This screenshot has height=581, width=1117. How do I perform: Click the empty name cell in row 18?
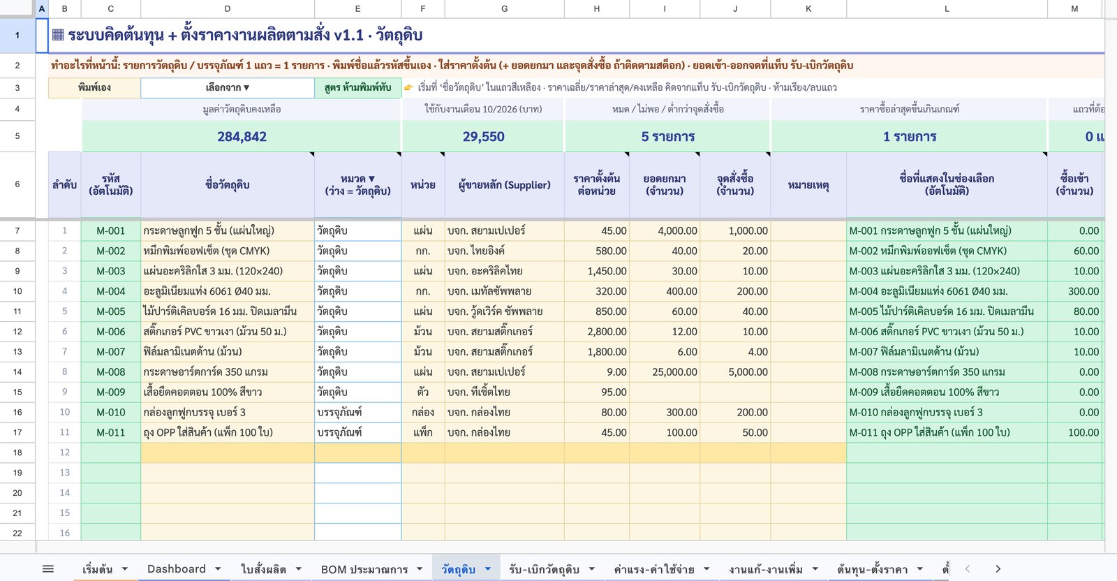pyautogui.click(x=228, y=453)
